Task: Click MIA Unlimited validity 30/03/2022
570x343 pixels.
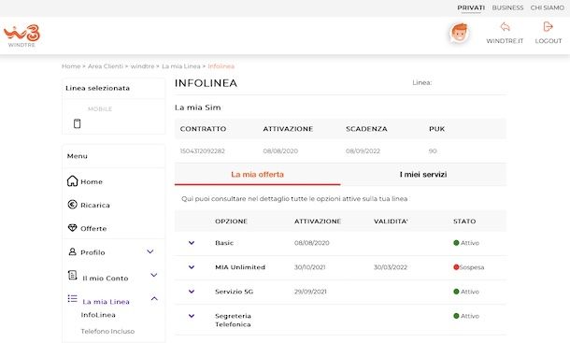Action: click(x=391, y=267)
